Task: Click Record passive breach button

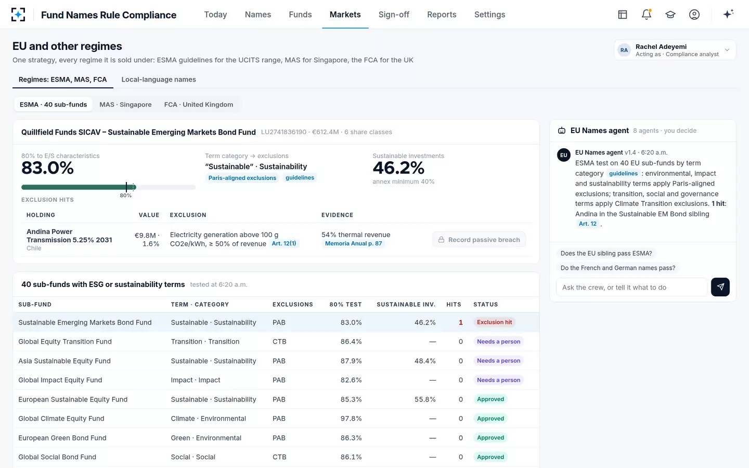Action: pos(479,240)
